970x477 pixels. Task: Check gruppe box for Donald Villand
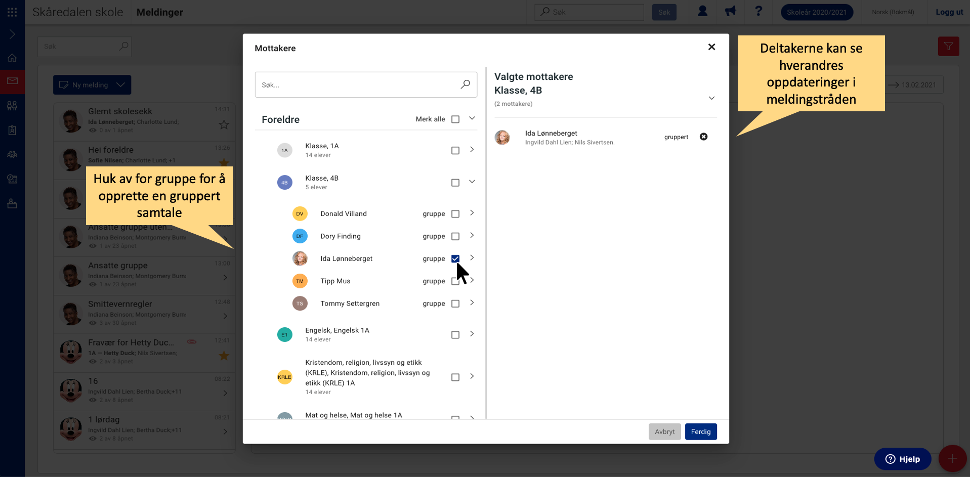(x=455, y=214)
